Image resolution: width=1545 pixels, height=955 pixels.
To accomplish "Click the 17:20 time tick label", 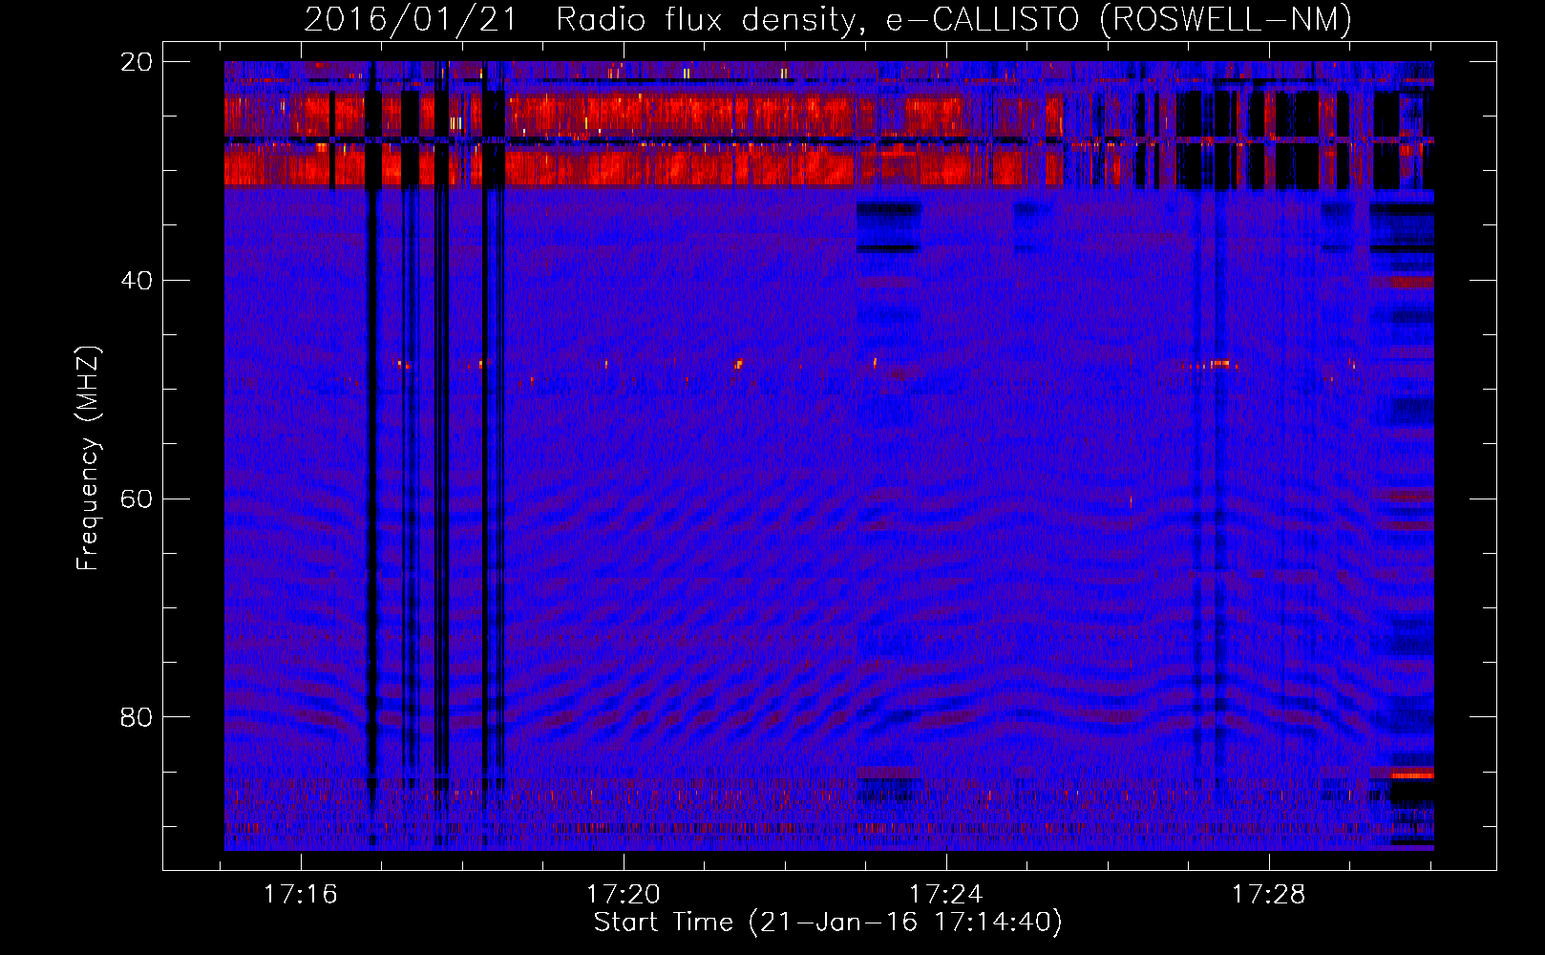I will point(624,895).
